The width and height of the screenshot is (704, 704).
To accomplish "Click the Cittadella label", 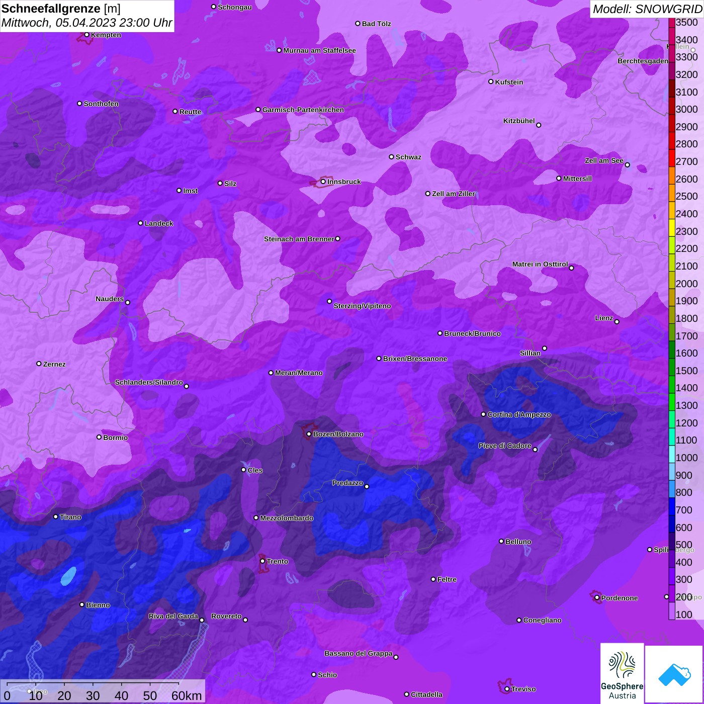I will pos(427,694).
